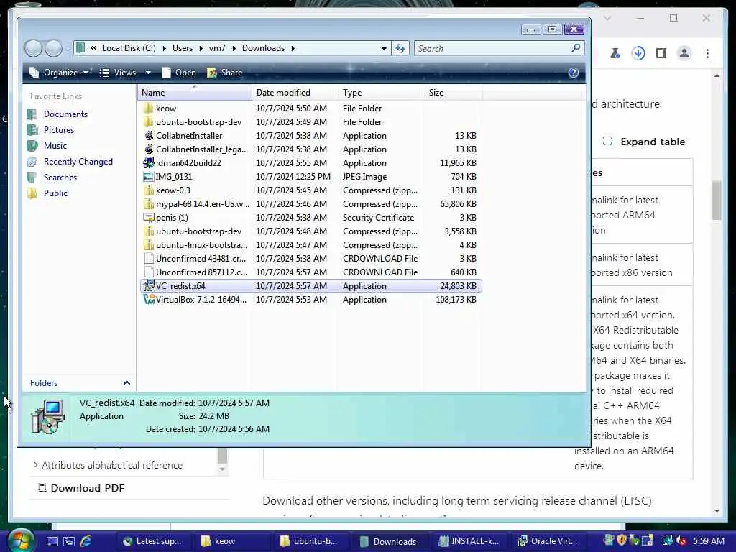This screenshot has width=736, height=552.
Task: Sort files by the Name column header
Action: click(194, 93)
